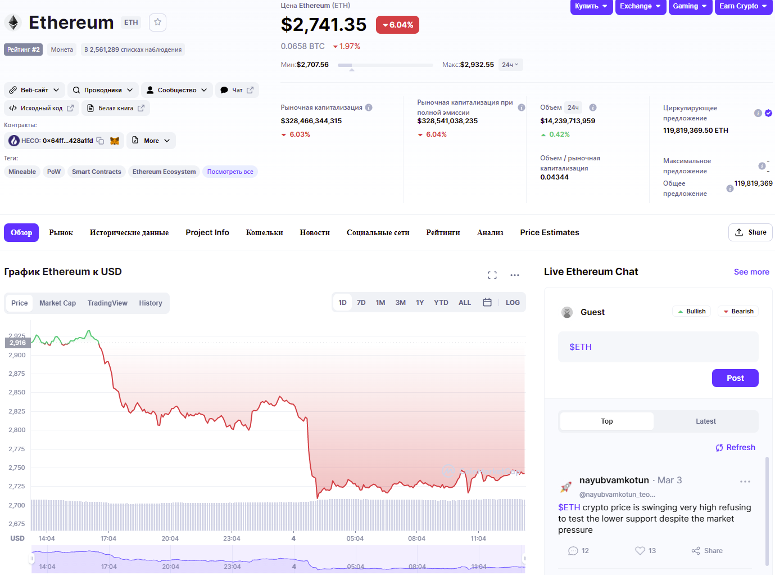Open See more chat link
This screenshot has width=775, height=575.
coord(751,272)
